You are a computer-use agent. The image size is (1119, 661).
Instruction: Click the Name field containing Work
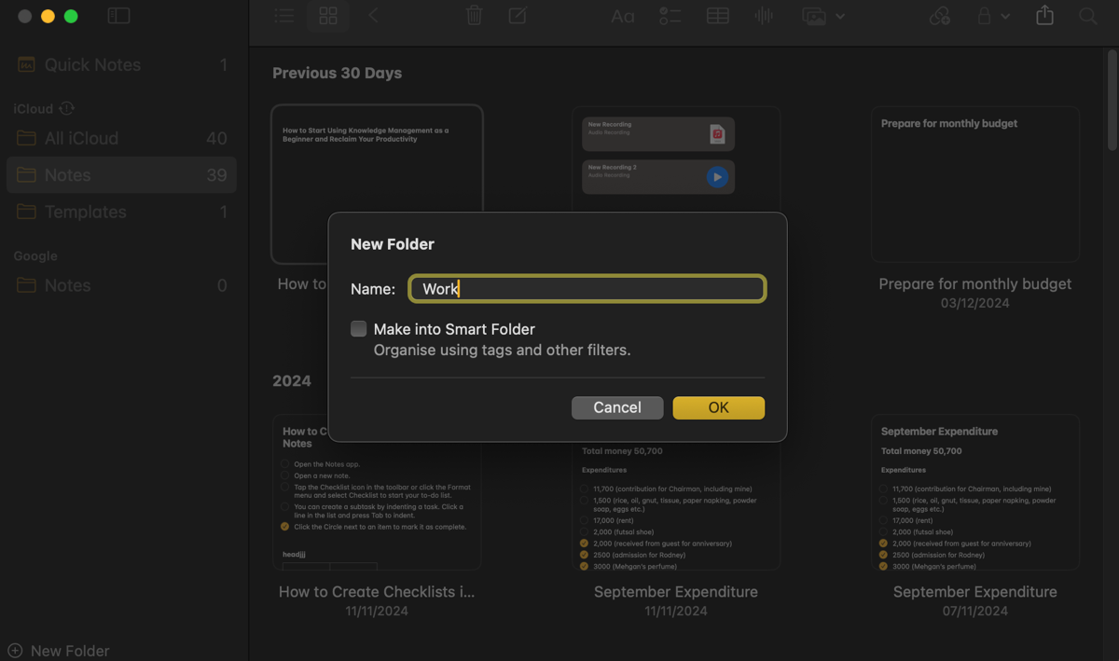[x=587, y=289]
